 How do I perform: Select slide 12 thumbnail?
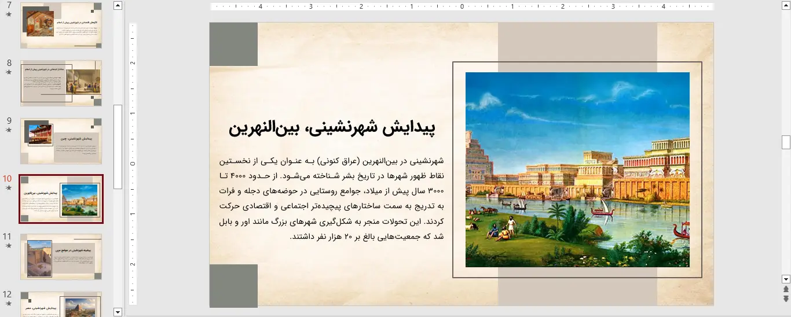(x=61, y=304)
